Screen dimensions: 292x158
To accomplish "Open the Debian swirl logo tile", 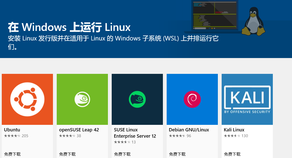I will [x=192, y=99].
